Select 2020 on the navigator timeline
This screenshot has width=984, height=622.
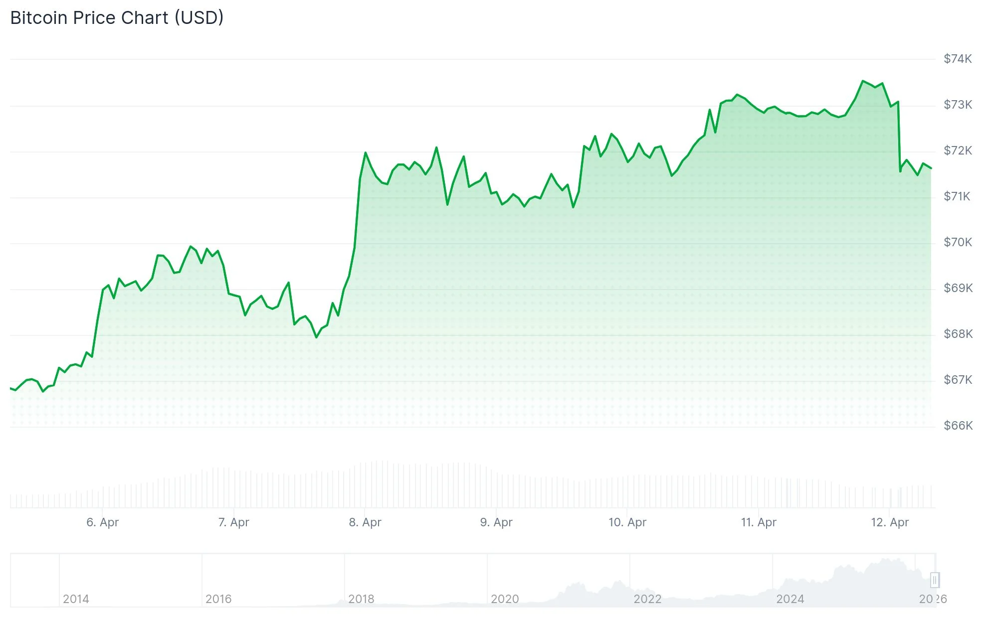pyautogui.click(x=505, y=599)
